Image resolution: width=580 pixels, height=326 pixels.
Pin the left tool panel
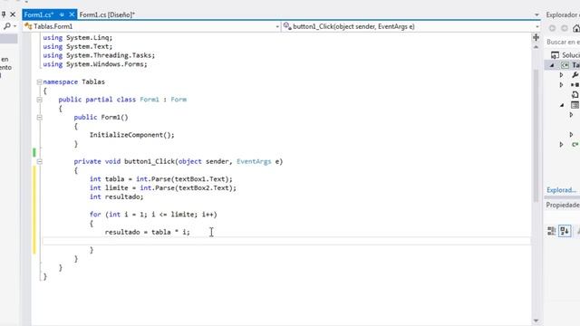[x=4, y=14]
